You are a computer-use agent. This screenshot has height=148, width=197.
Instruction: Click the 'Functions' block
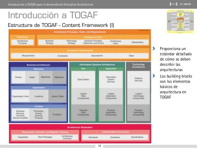click(x=57, y=114)
